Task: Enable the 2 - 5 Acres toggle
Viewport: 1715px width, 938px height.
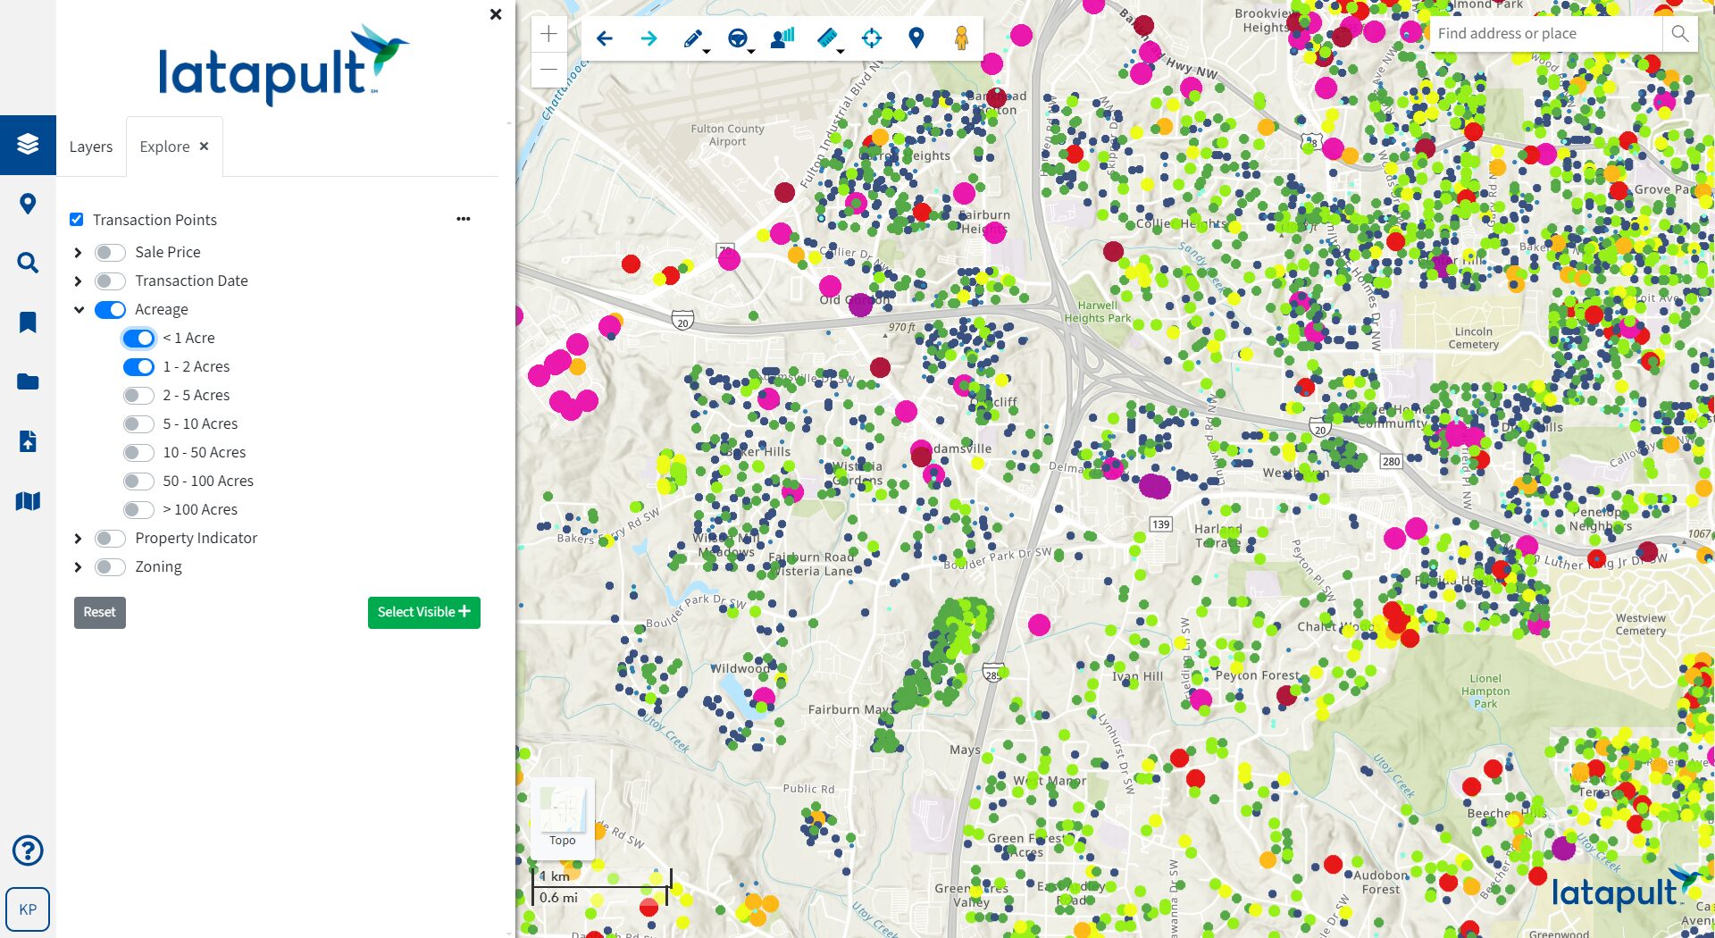Action: 138,396
